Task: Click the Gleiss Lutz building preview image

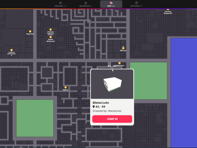Action: coord(112,84)
